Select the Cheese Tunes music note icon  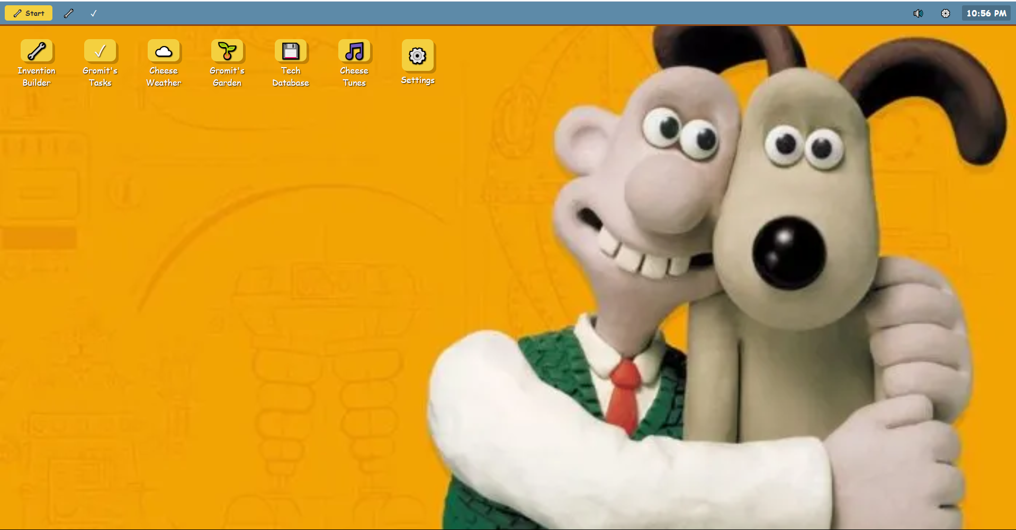pyautogui.click(x=354, y=51)
